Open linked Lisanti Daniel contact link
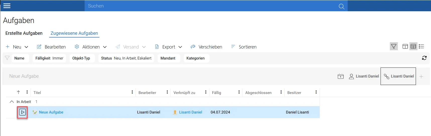The image size is (431, 136). coord(191,112)
